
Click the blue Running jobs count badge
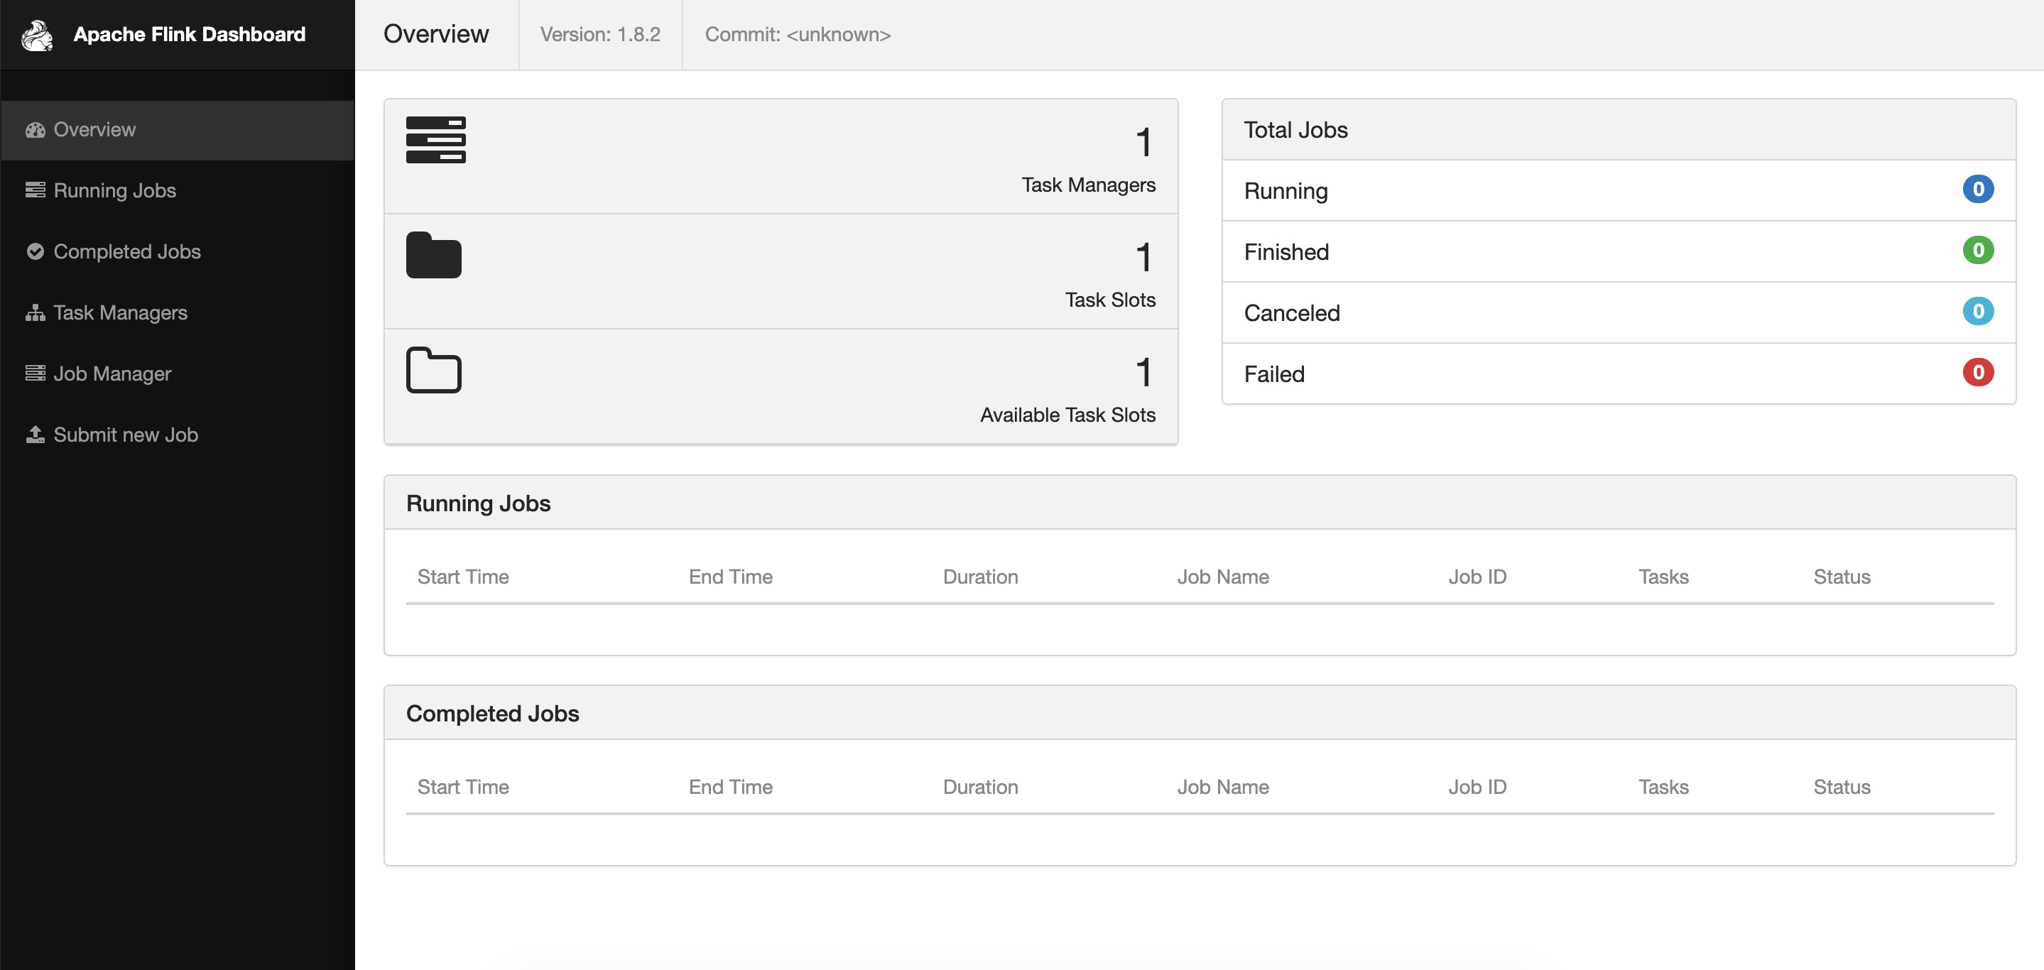click(x=1977, y=190)
